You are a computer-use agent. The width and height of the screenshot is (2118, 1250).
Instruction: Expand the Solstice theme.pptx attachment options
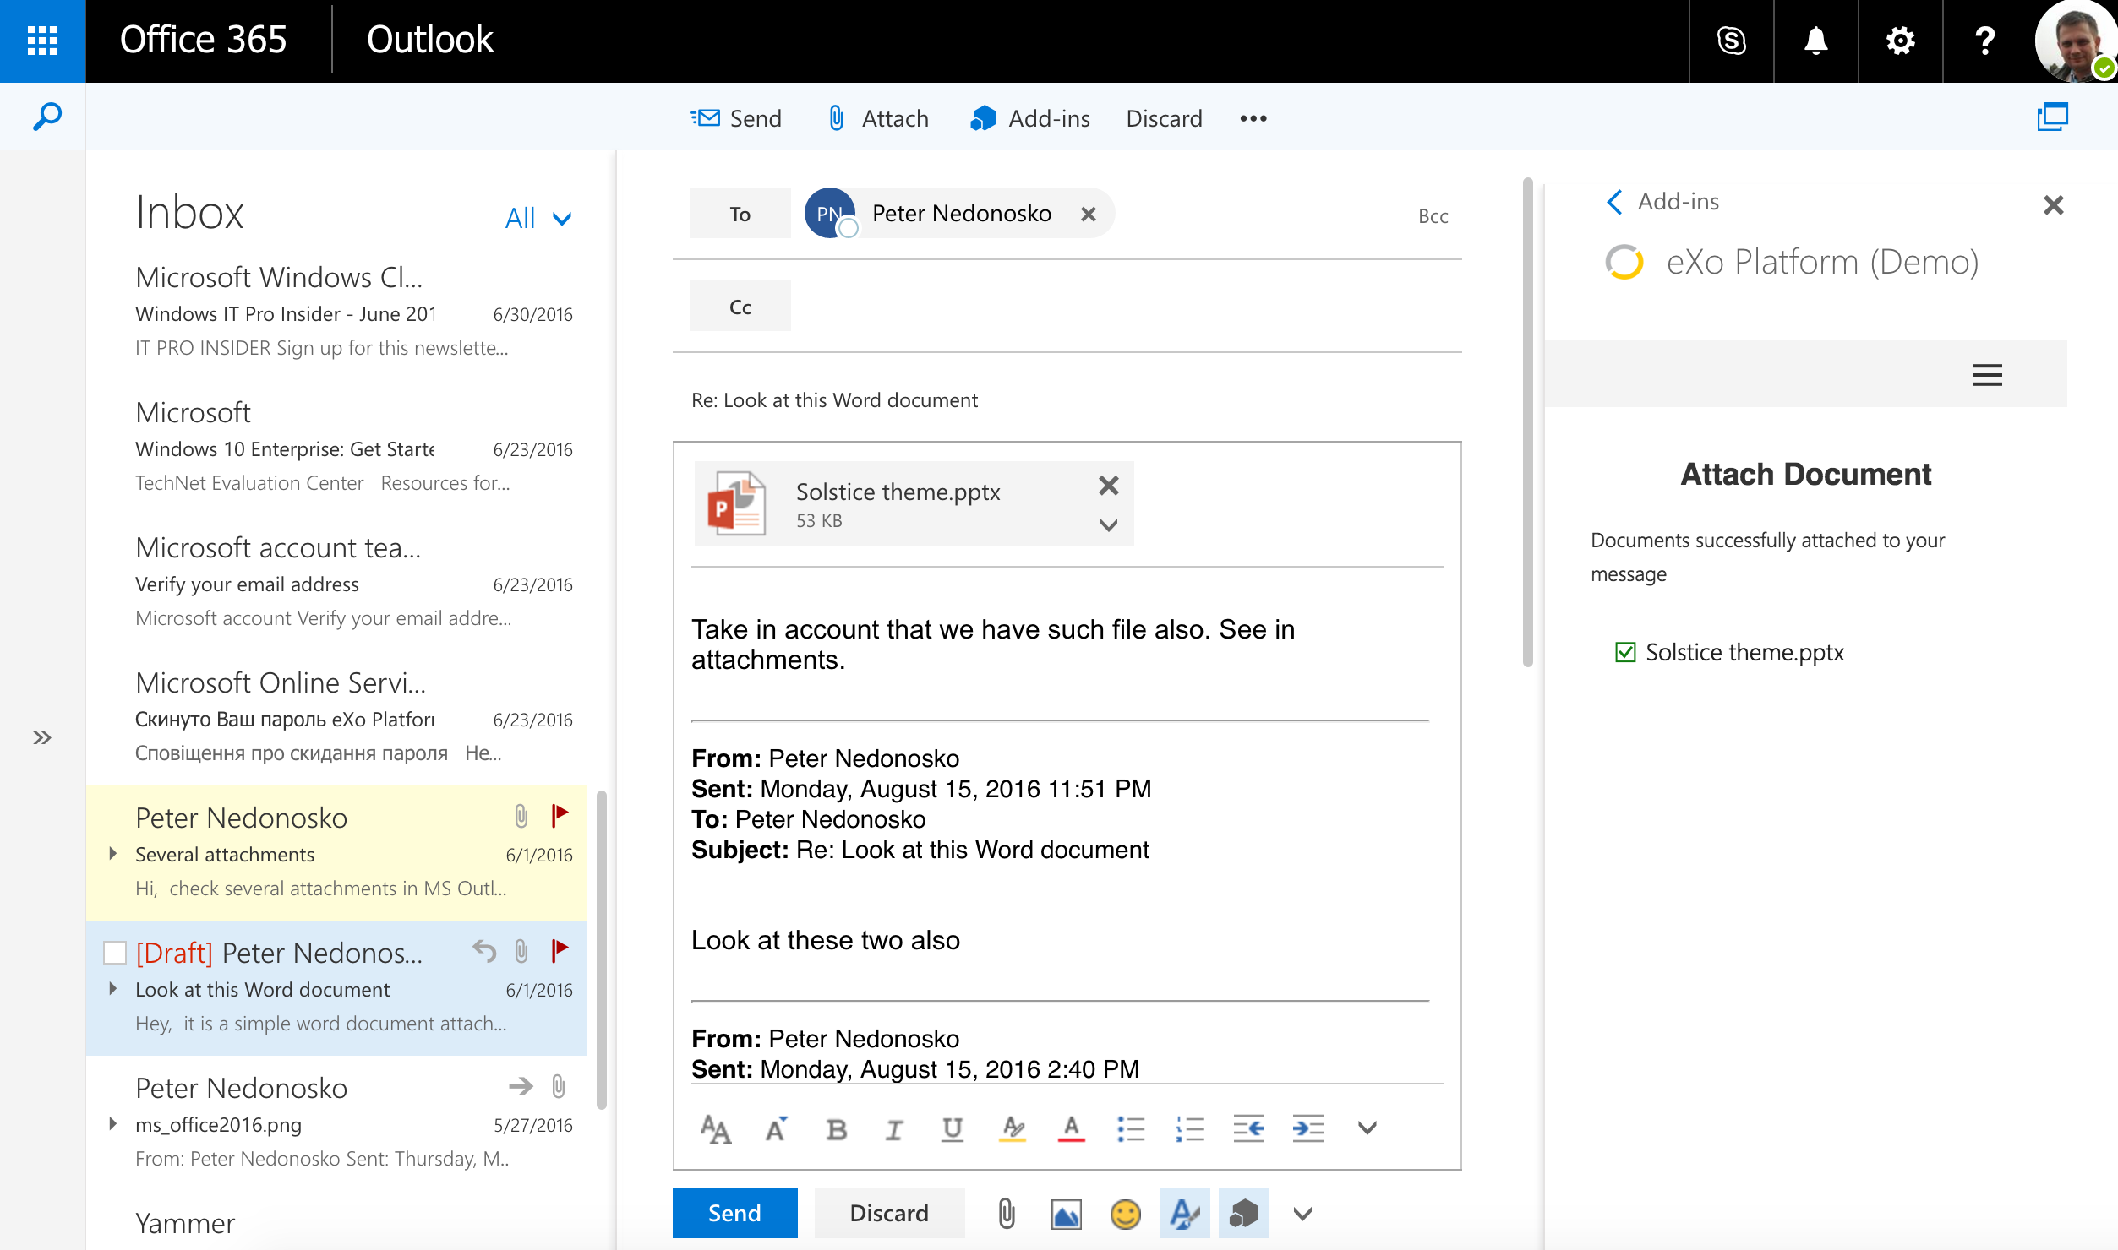click(x=1108, y=525)
